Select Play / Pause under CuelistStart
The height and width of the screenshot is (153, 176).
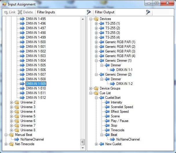pos(119,121)
